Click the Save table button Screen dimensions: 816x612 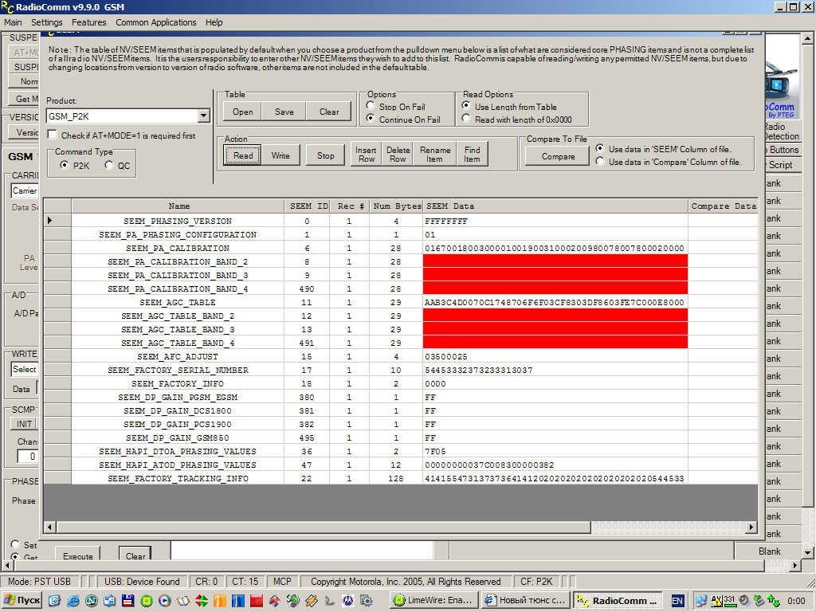pos(284,112)
